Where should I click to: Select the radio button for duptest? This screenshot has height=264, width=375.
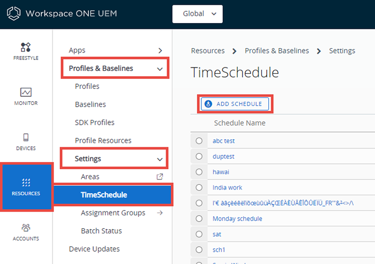click(199, 156)
